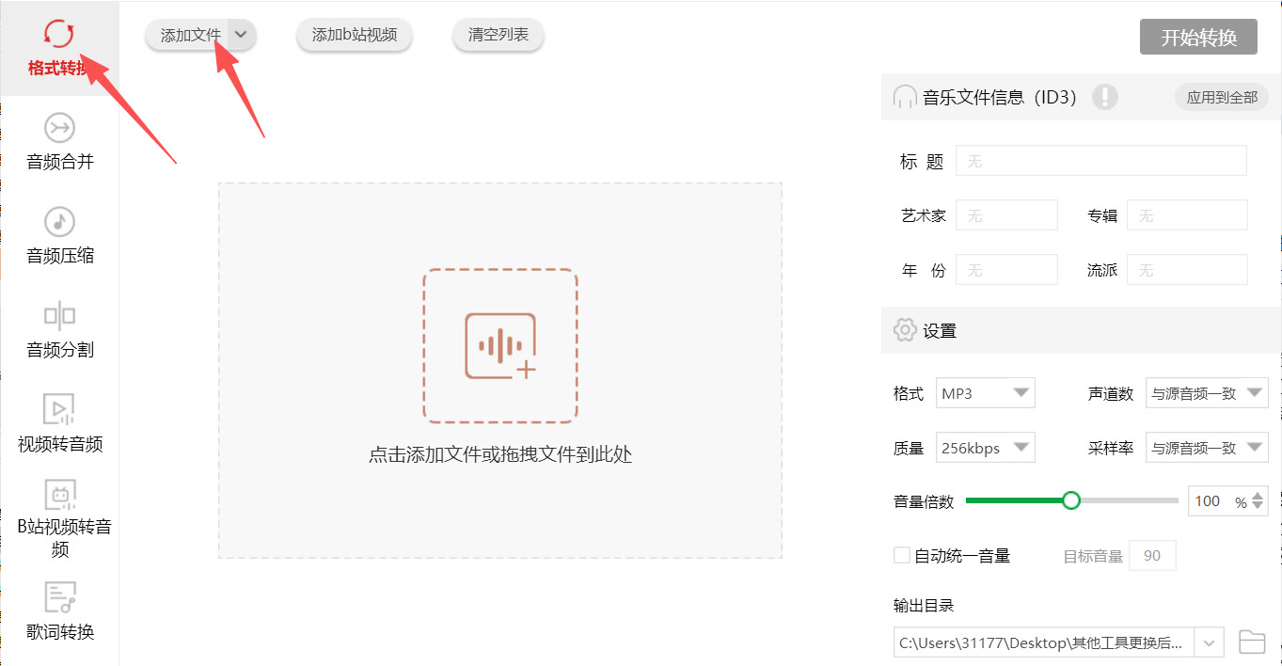Screen dimensions: 1282x666
Task: Click the 开始转换 button
Action: click(1198, 37)
